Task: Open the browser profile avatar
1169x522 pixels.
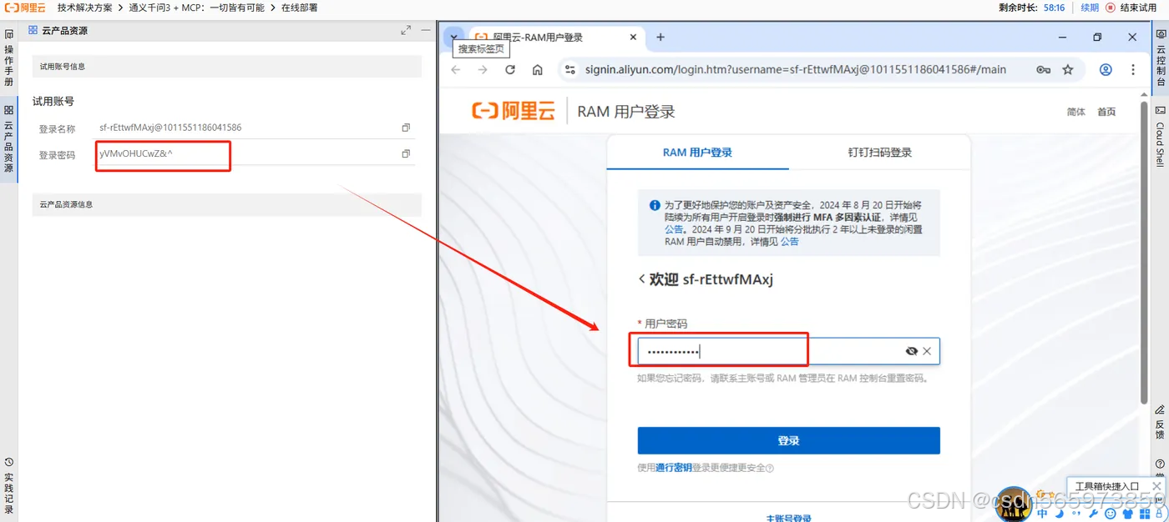Action: click(x=1106, y=70)
